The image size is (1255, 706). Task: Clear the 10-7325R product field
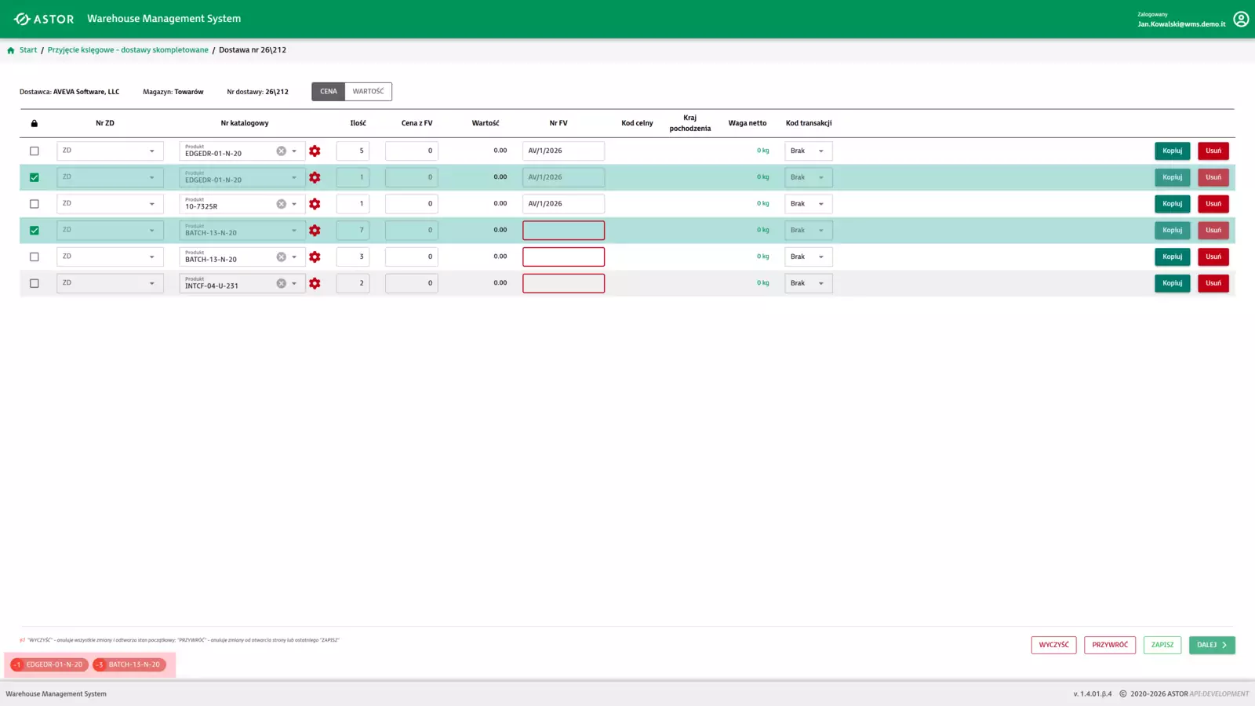pos(281,204)
